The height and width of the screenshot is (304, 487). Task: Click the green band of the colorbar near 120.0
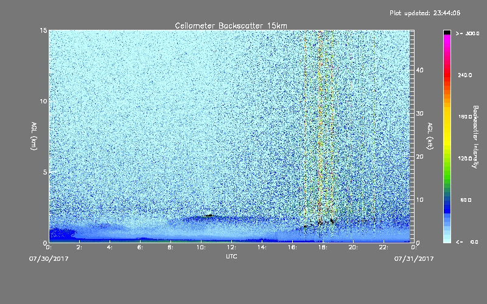(x=447, y=161)
